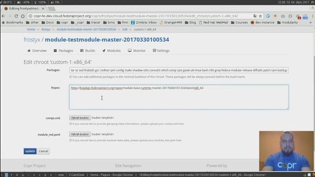Open the translate icon in address bar
Viewport: 315px width, 177px height.
[255, 16]
